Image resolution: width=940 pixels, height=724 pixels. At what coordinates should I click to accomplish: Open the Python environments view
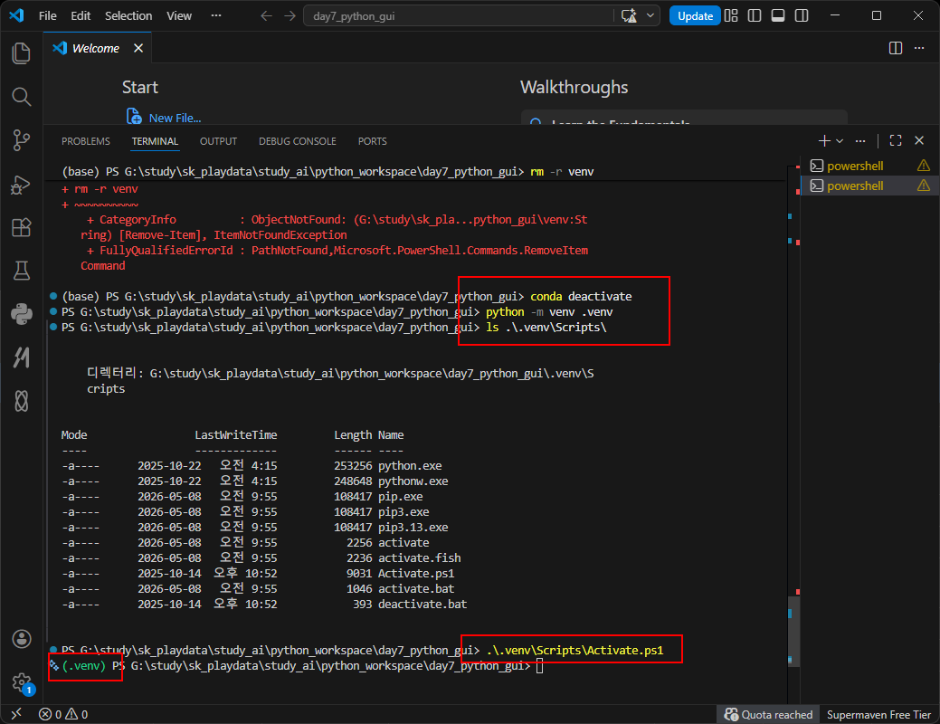click(x=22, y=314)
